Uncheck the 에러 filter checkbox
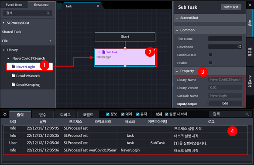The image size is (254, 165). (123, 114)
